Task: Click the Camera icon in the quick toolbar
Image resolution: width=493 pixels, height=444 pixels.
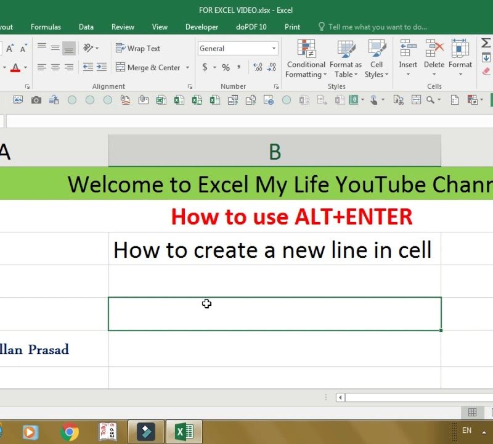Action: pyautogui.click(x=36, y=100)
